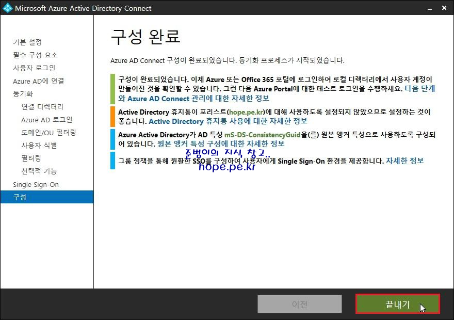Click the disabled 이전 button
This screenshot has width=454, height=320.
(300, 304)
